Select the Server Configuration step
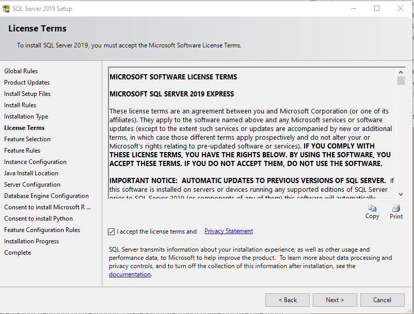The width and height of the screenshot is (414, 314). [32, 184]
